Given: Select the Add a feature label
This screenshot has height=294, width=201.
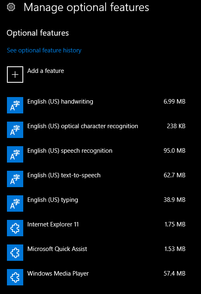Looking at the screenshot, I should pyautogui.click(x=46, y=71).
